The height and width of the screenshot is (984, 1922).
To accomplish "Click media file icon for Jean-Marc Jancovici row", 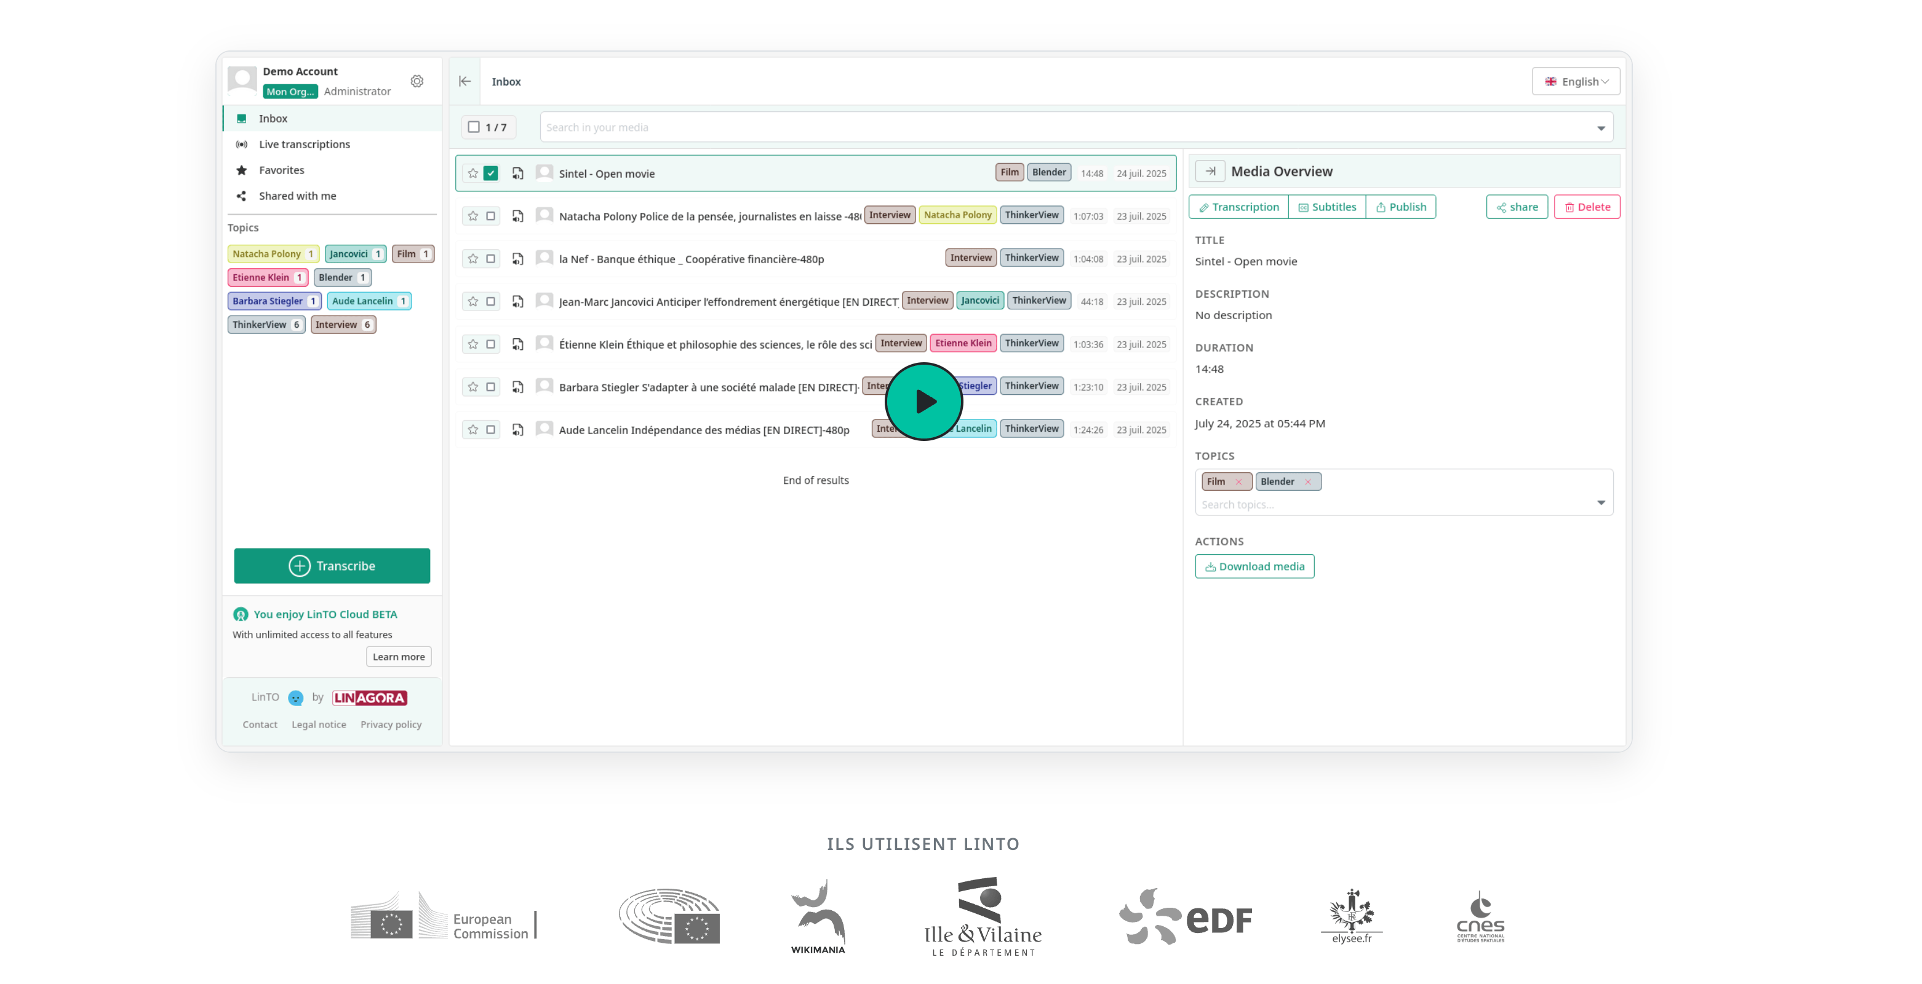I will tap(518, 301).
